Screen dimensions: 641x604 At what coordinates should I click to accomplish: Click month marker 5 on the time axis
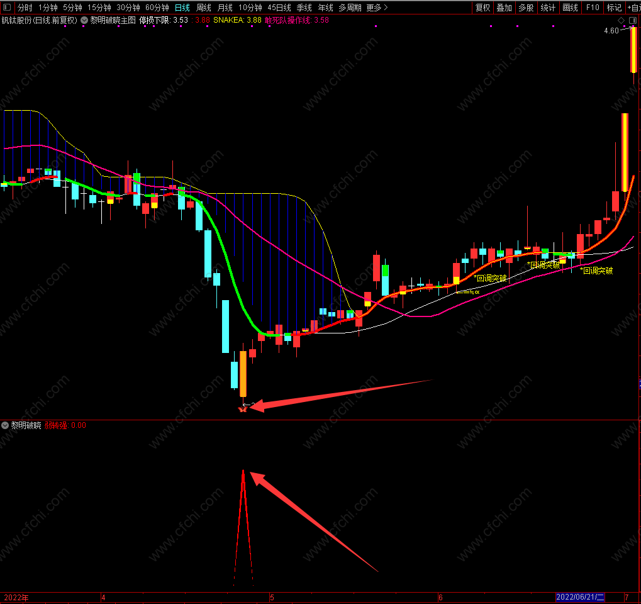point(272,598)
